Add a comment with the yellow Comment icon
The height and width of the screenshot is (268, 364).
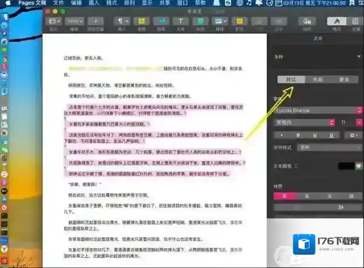[x=240, y=21]
